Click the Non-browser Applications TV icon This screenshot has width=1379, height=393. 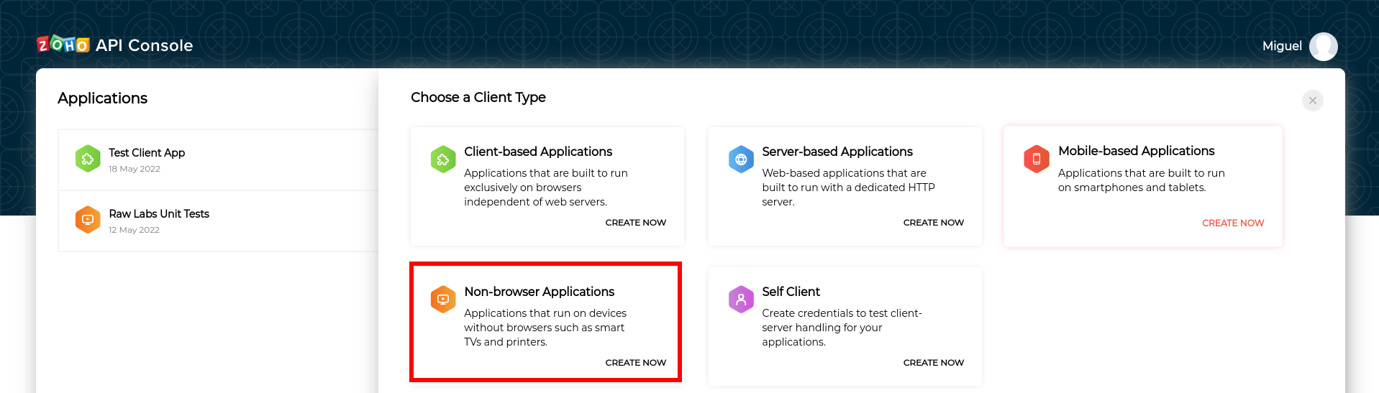pos(443,299)
